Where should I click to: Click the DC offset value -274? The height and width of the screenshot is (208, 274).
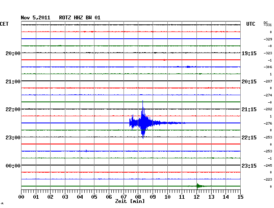point(268,95)
